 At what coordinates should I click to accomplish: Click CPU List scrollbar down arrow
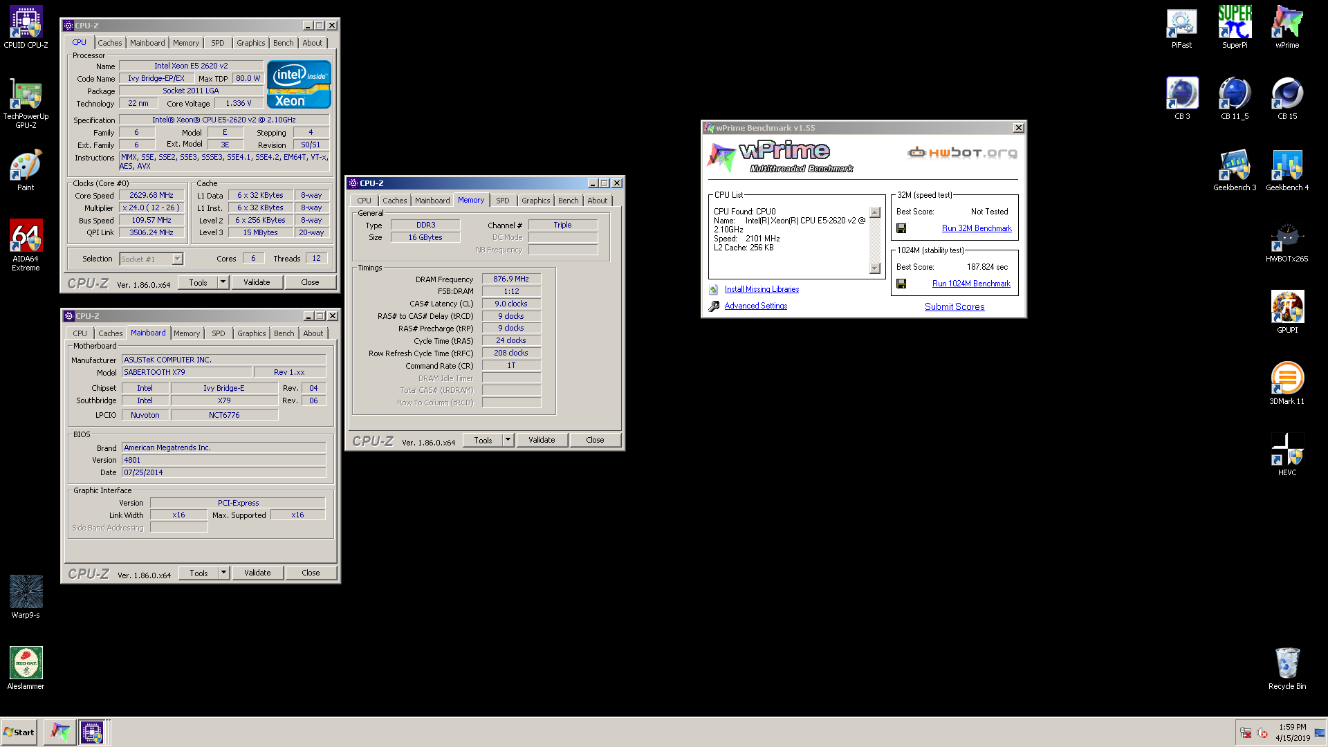click(x=875, y=268)
